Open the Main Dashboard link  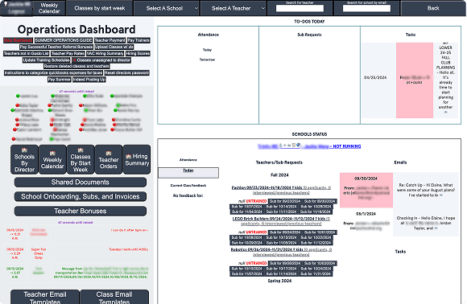[x=18, y=40]
